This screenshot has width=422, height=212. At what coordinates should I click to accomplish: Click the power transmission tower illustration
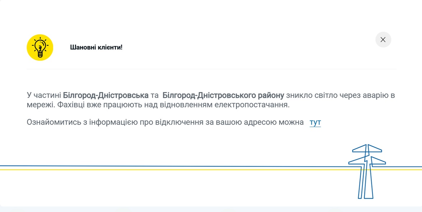click(366, 171)
